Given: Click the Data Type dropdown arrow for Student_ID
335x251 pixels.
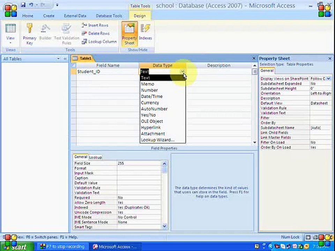Looking at the screenshot, I should point(183,71).
